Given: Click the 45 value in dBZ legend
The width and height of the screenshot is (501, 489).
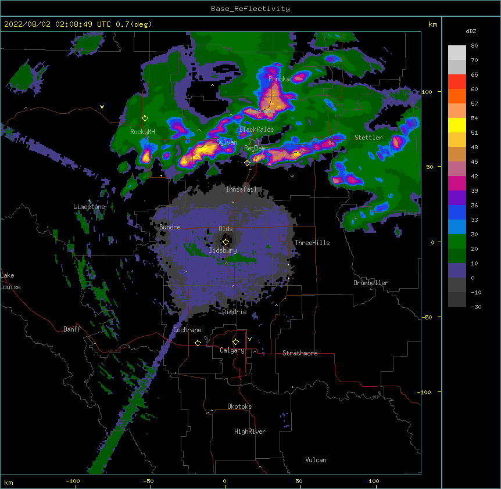Looking at the screenshot, I should pos(474,162).
